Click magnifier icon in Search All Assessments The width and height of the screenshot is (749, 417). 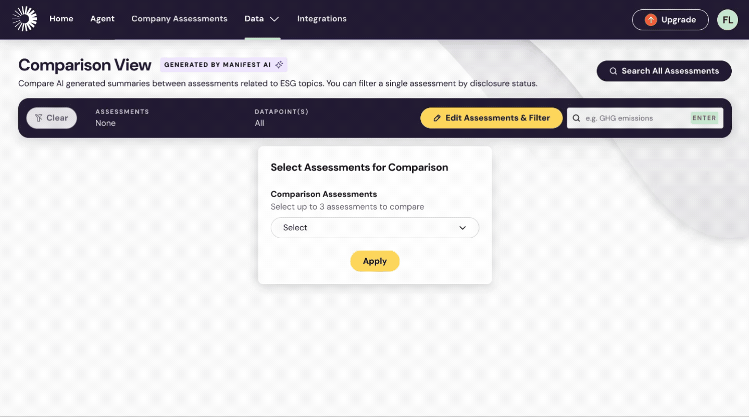(614, 71)
